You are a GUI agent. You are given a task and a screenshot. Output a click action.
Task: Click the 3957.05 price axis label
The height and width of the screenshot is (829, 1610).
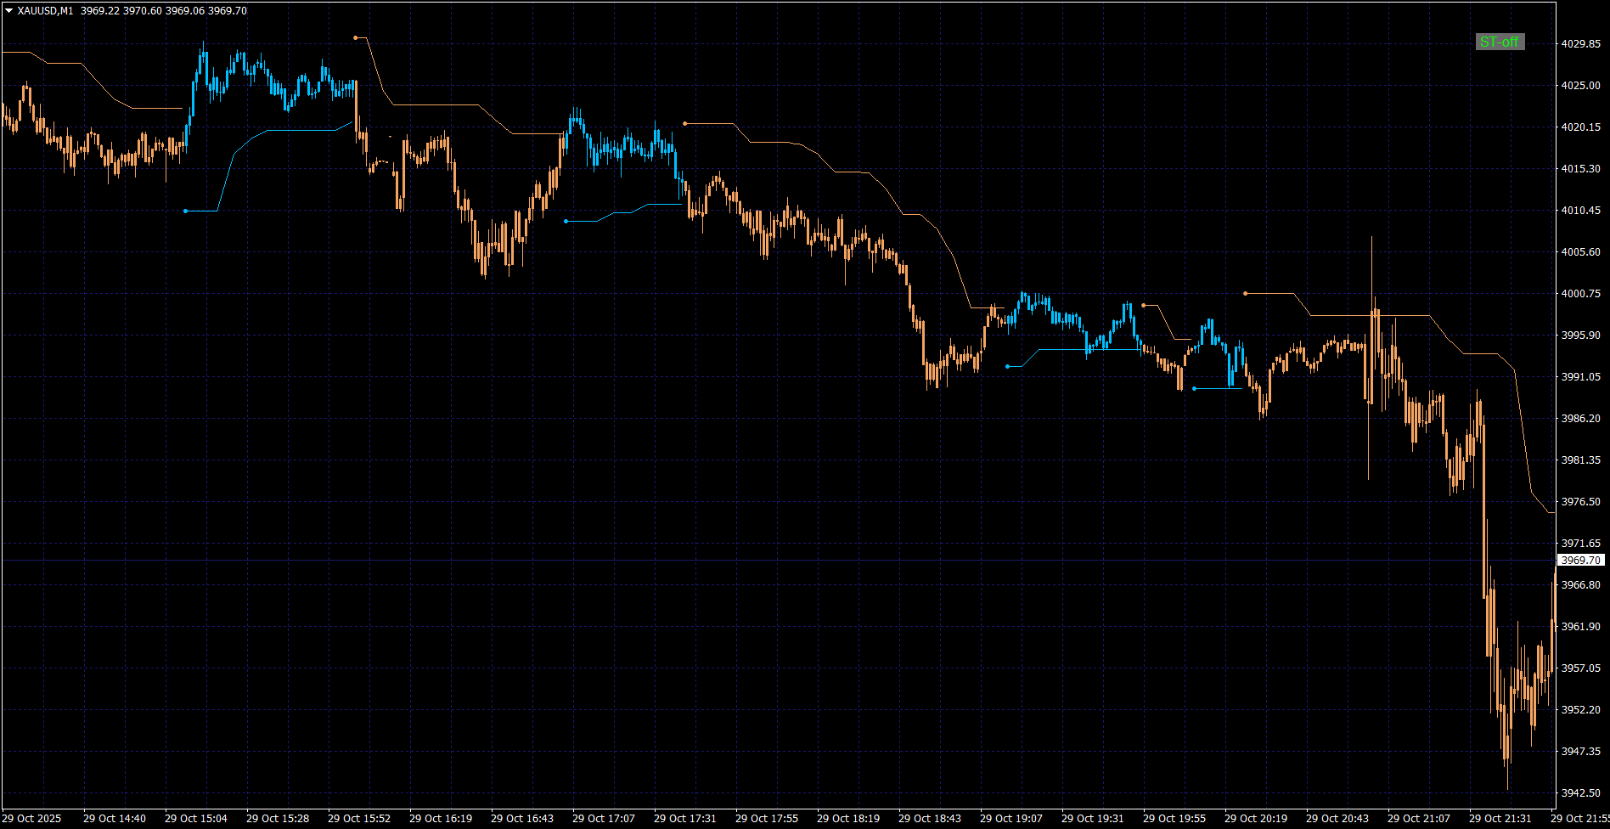click(1580, 668)
